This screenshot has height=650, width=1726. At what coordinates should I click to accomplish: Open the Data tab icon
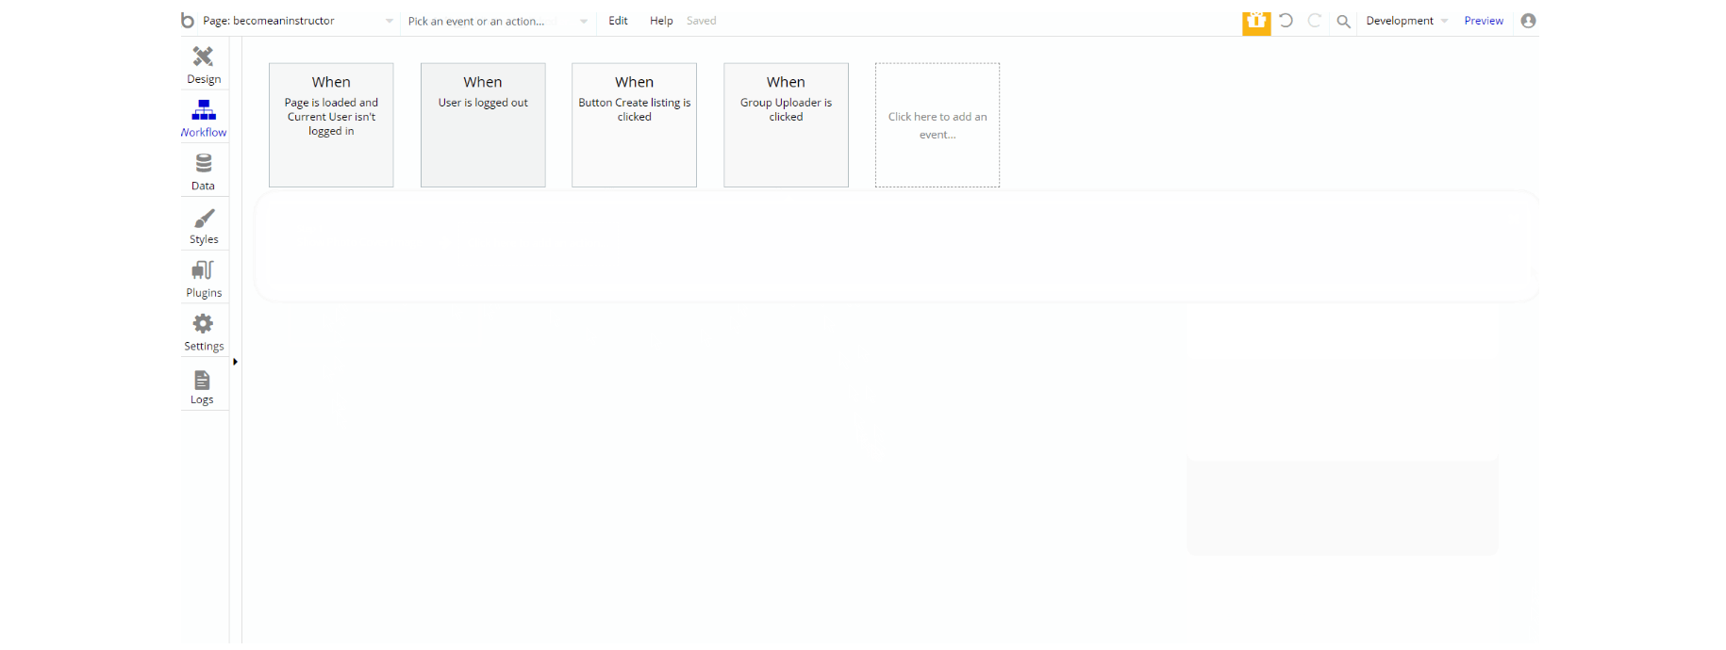[x=203, y=164]
